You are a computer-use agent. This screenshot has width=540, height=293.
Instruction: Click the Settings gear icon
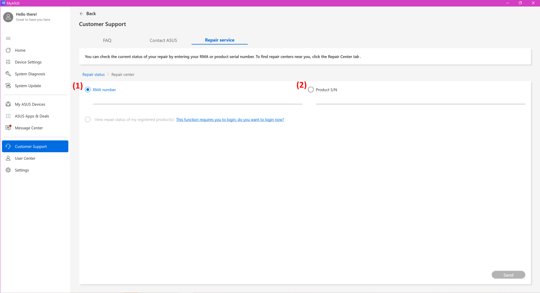pos(8,170)
